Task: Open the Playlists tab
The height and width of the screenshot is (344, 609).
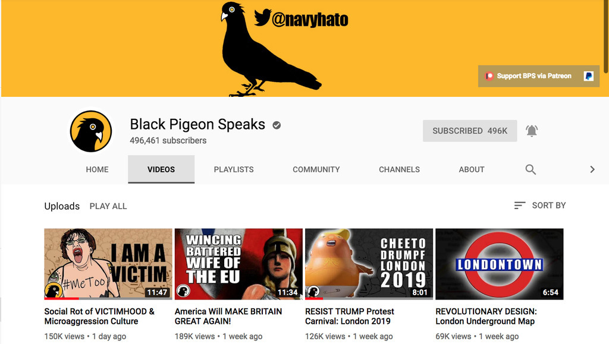Action: (x=234, y=169)
